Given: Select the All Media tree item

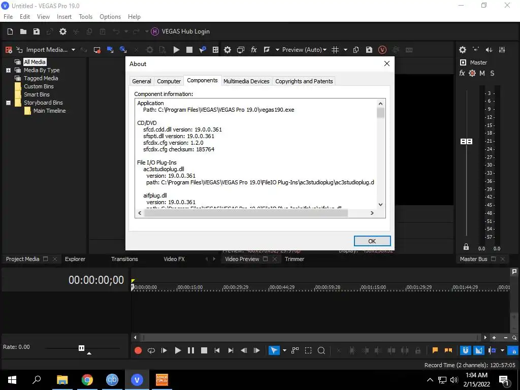Looking at the screenshot, I should [x=35, y=62].
